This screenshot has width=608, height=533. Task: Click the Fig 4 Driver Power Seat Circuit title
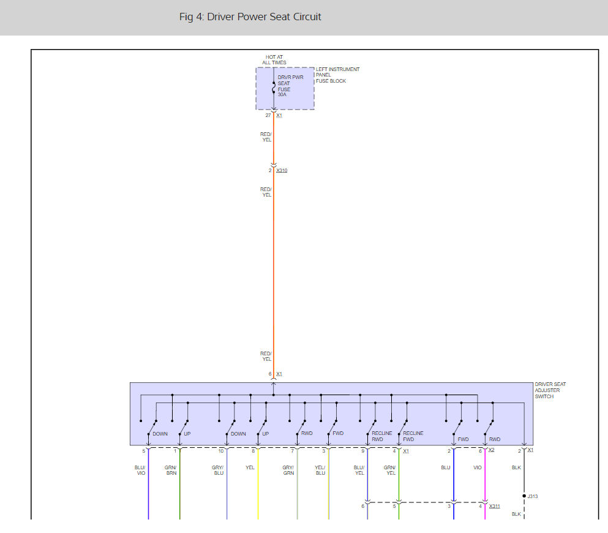point(250,17)
